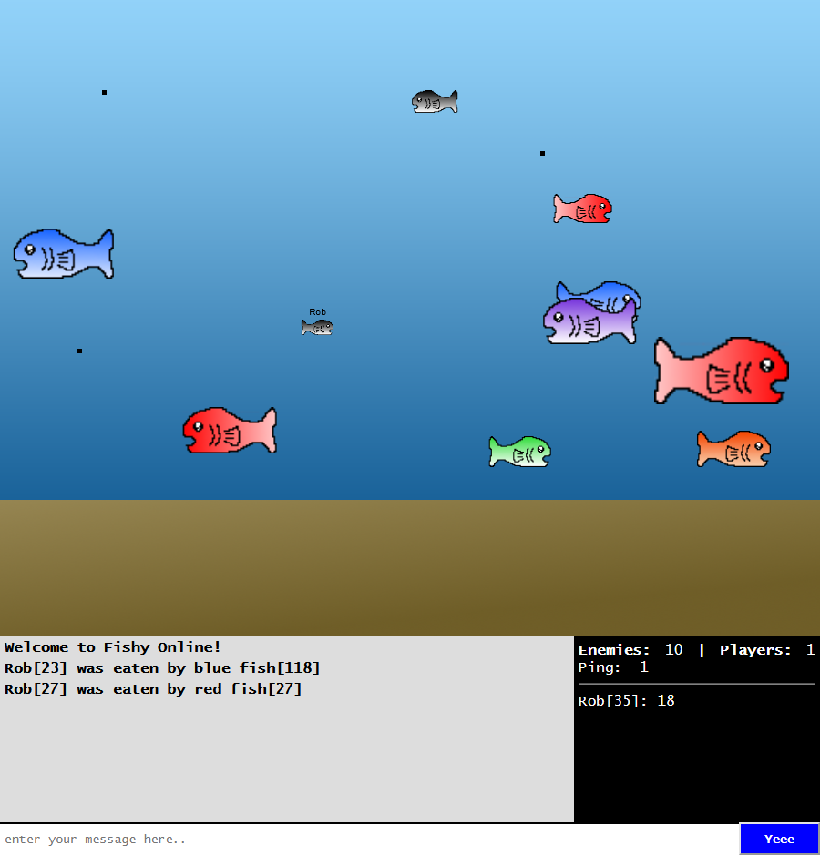The image size is (820, 855).
Task: Click the food pellet near the red fish
Action: click(542, 153)
